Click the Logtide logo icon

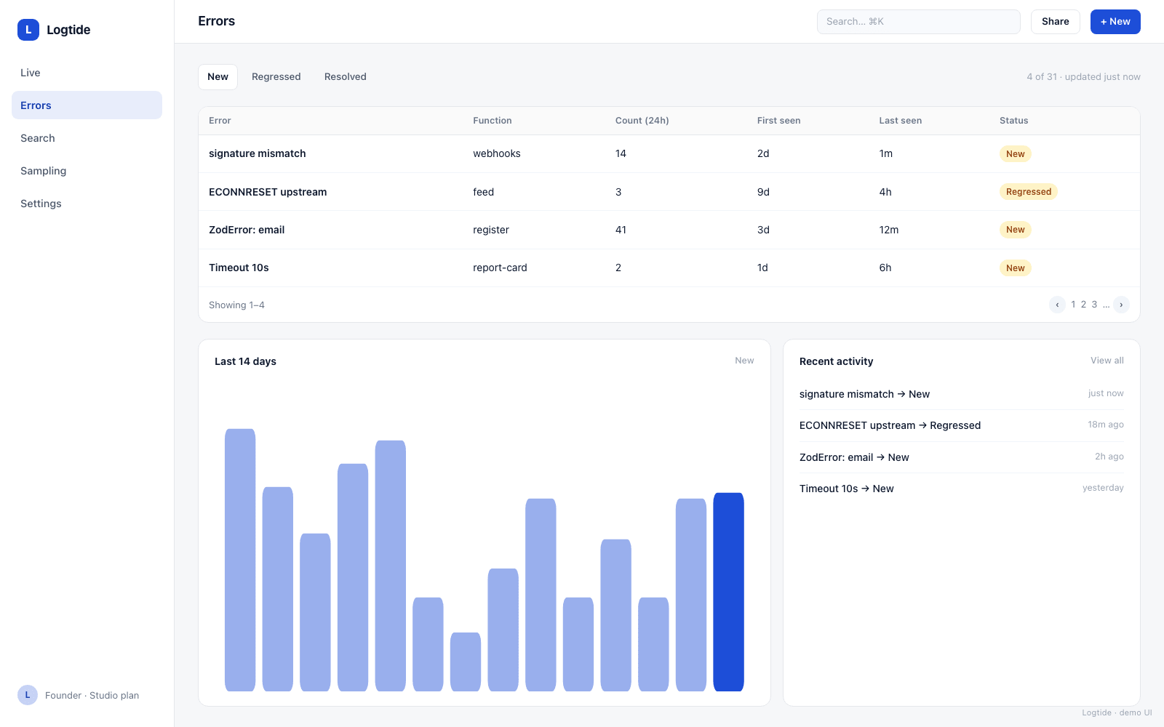(28, 30)
